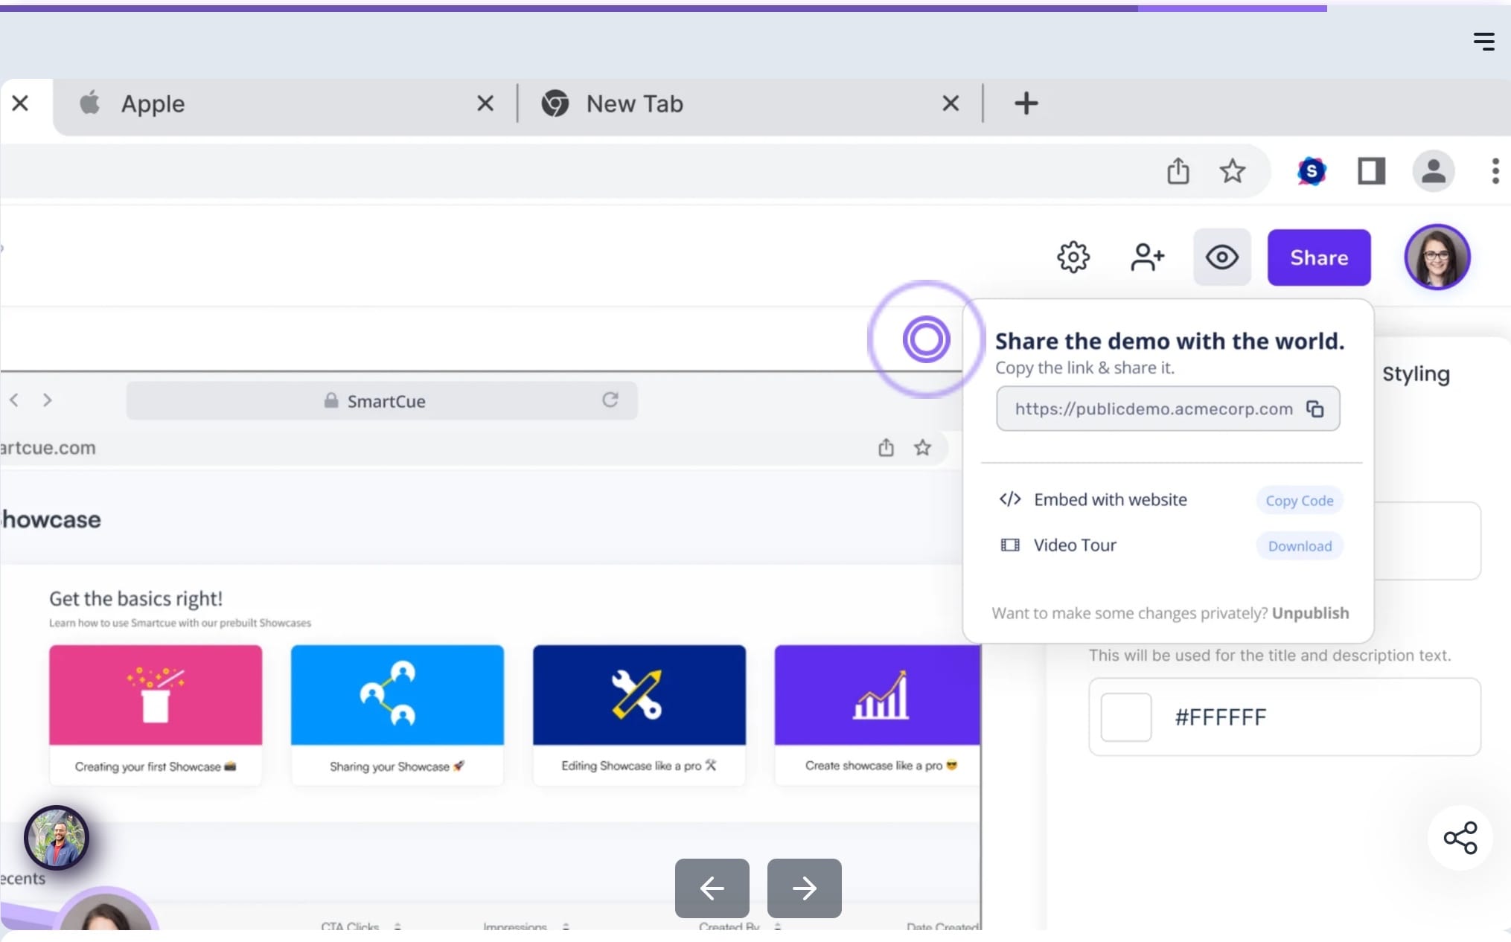Viewport: 1511px width, 942px height.
Task: Click the invite teammate icon next to settings
Action: 1146,257
